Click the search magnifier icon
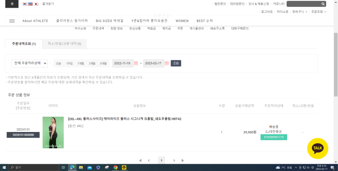338x171 pixels. click(323, 4)
